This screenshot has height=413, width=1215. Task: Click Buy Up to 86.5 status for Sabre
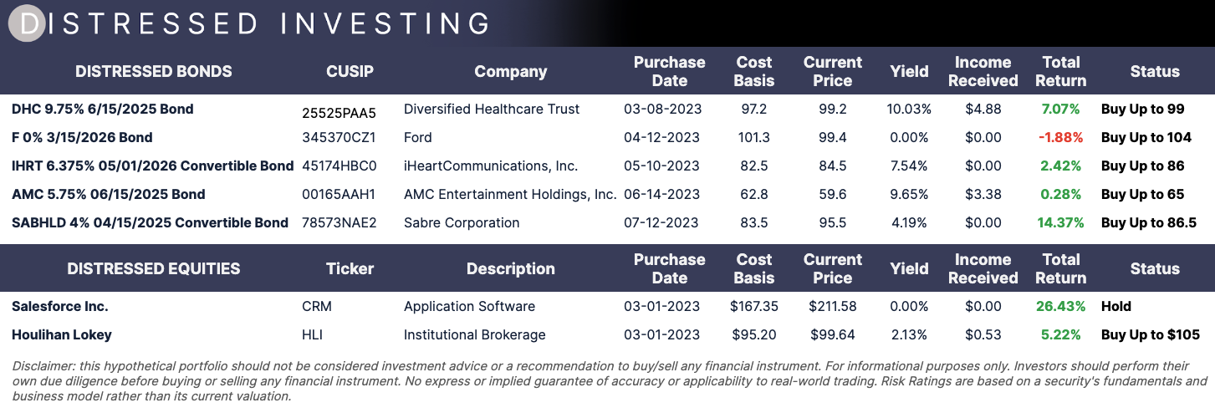tap(1149, 223)
